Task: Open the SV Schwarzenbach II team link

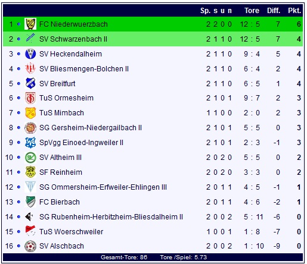Action: click(73, 39)
